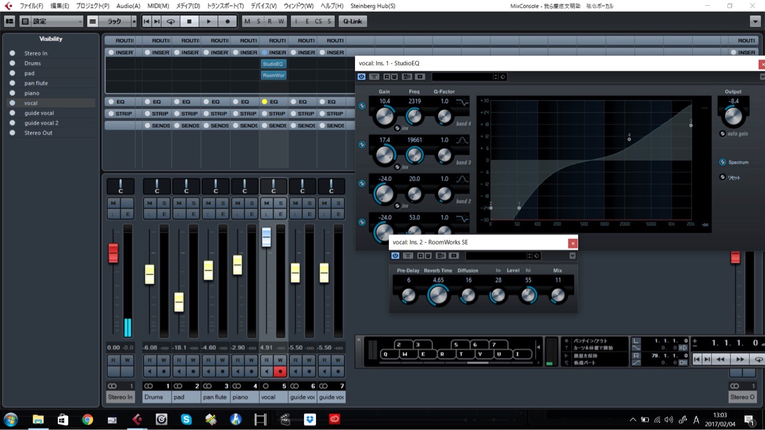Mute the vocal channel

coord(266,203)
